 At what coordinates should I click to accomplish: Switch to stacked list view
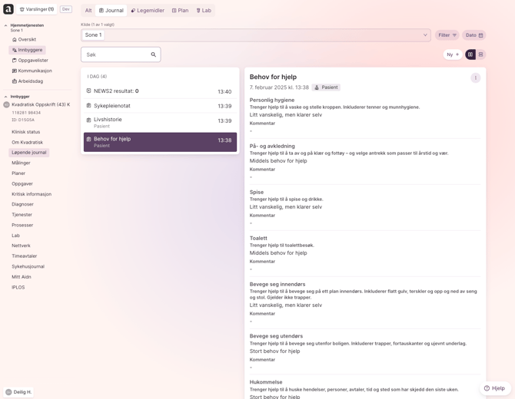coord(481,54)
